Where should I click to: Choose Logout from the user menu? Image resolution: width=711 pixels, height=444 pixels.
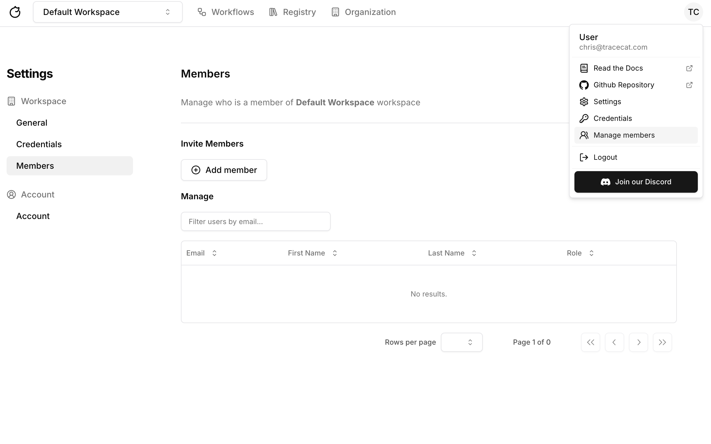click(605, 157)
